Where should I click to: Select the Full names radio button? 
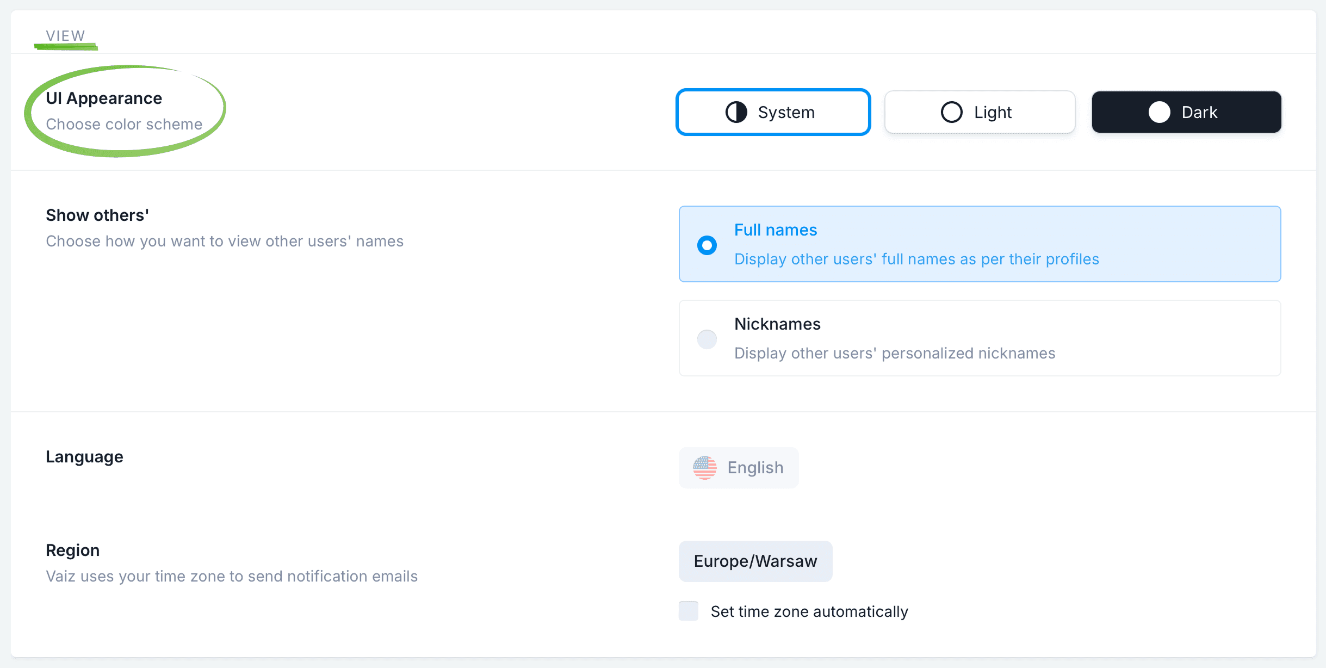point(707,245)
